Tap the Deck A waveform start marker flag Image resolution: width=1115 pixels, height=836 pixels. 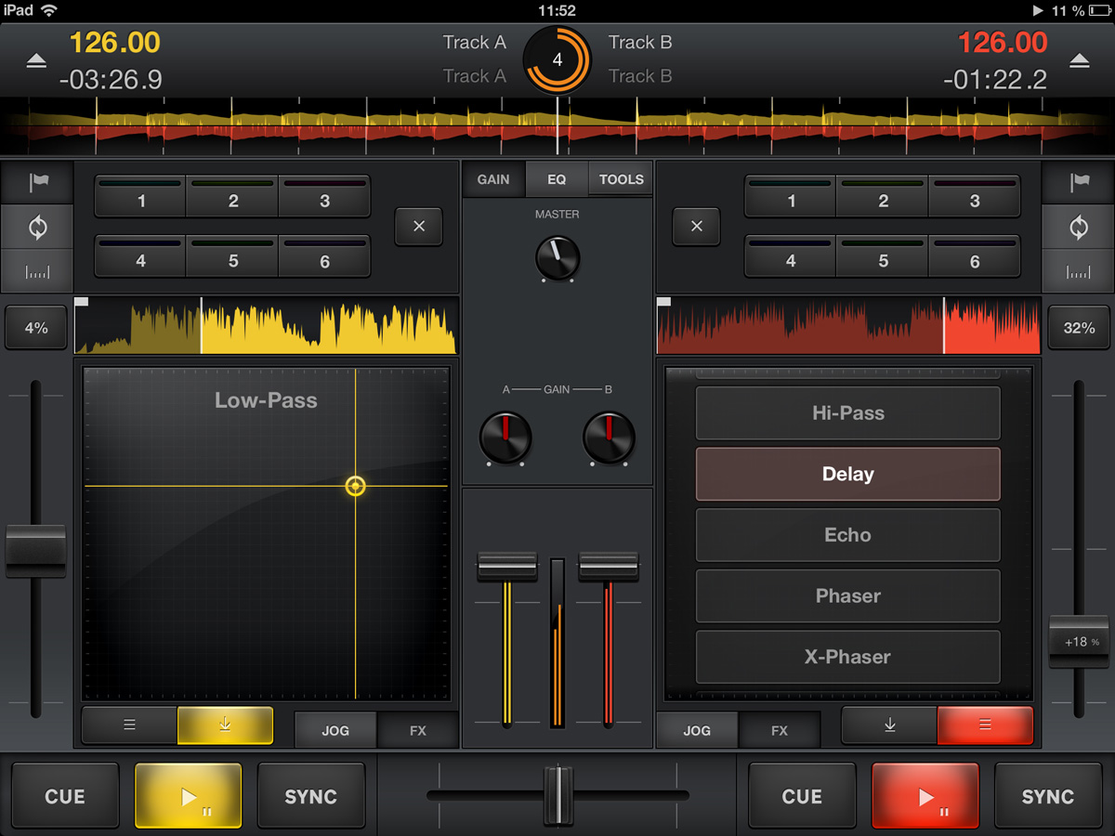[81, 303]
